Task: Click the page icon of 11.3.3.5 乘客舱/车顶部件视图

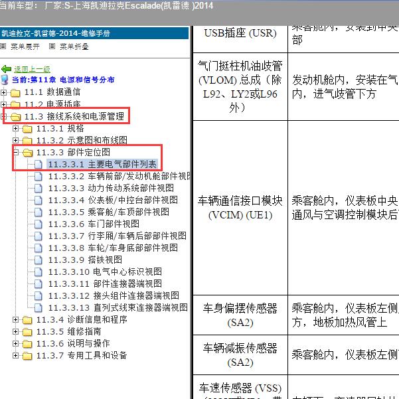Action: pyautogui.click(x=39, y=212)
